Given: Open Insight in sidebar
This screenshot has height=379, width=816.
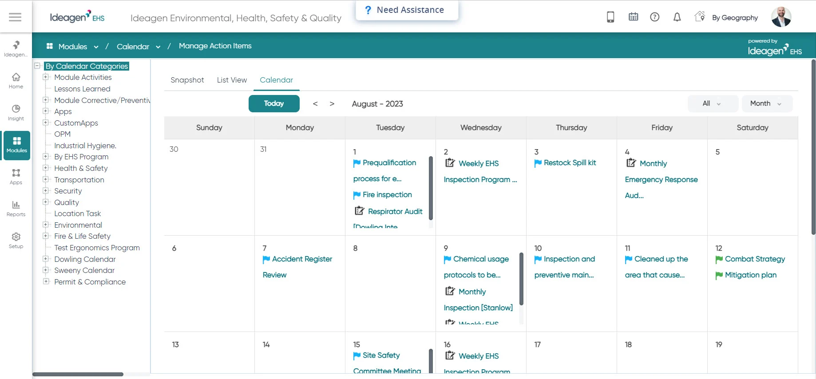Looking at the screenshot, I should click(x=16, y=113).
